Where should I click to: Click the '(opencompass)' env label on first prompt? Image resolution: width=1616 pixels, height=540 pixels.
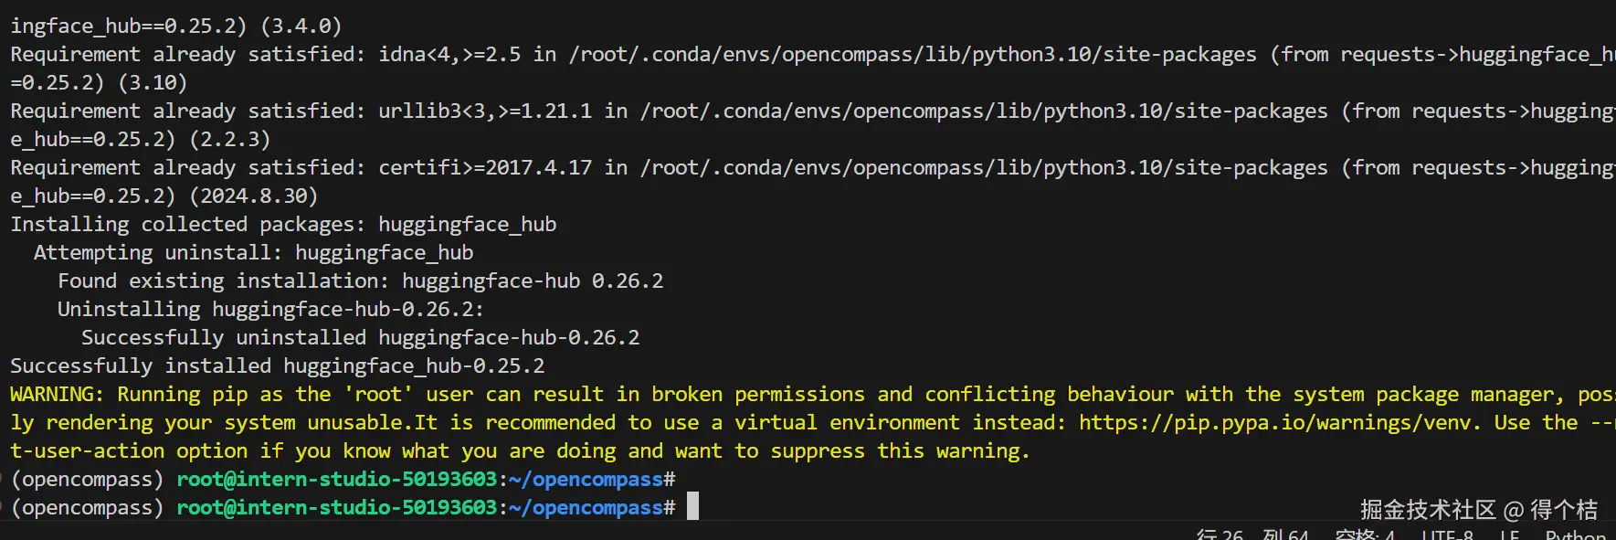pos(88,480)
